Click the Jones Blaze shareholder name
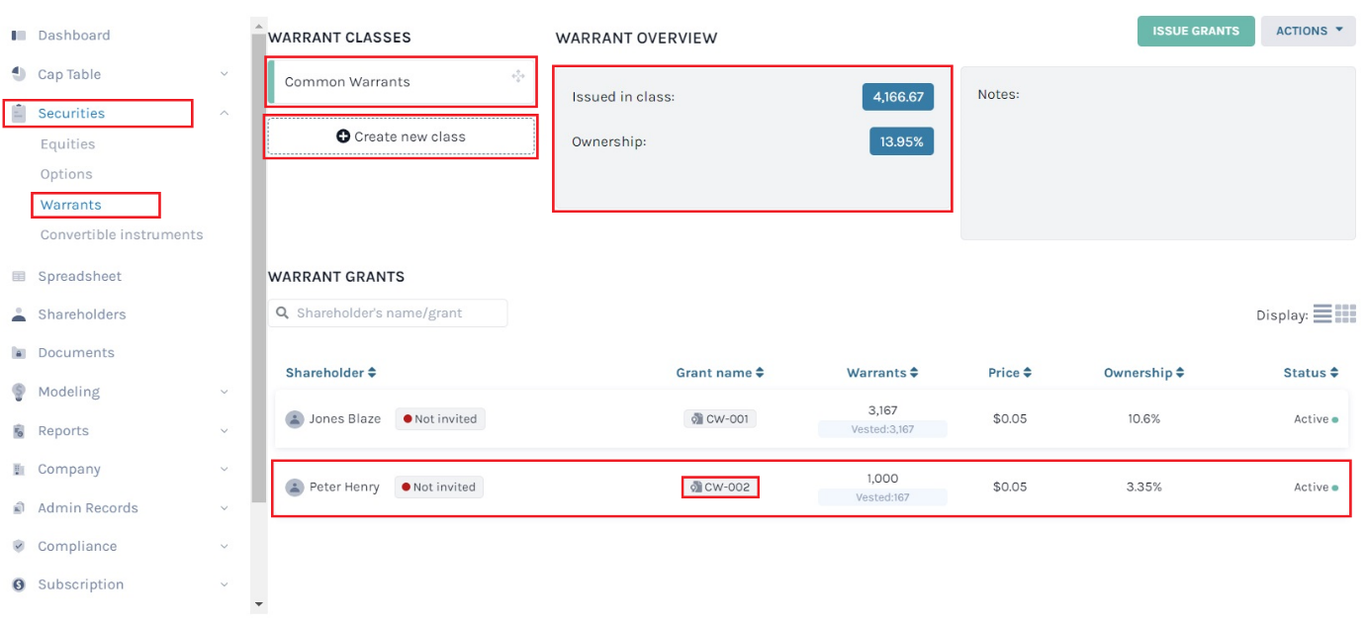1366x623 pixels. (344, 419)
